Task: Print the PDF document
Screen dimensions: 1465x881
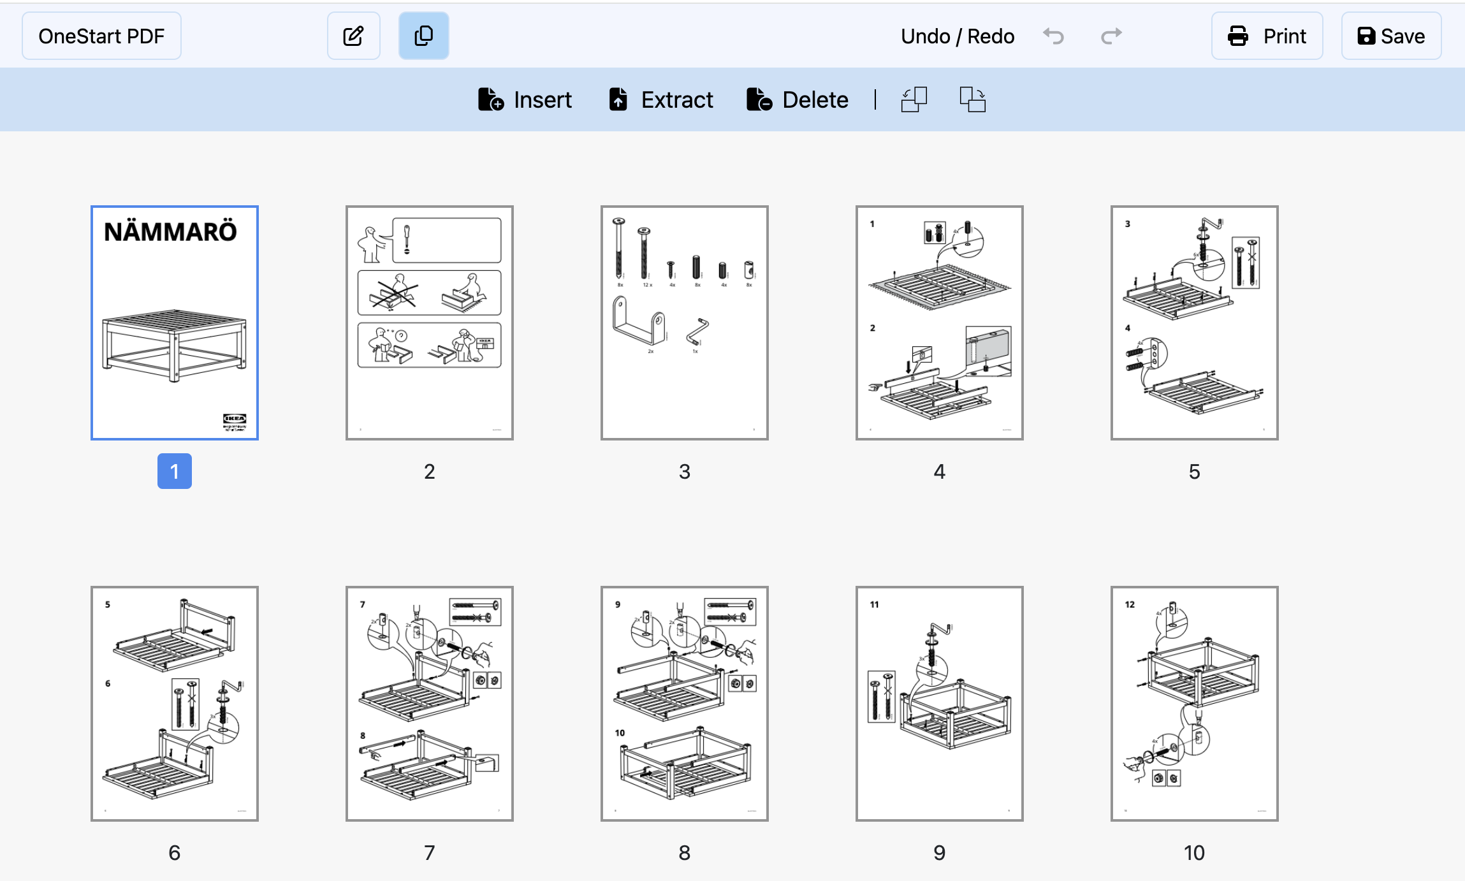Action: pos(1267,36)
